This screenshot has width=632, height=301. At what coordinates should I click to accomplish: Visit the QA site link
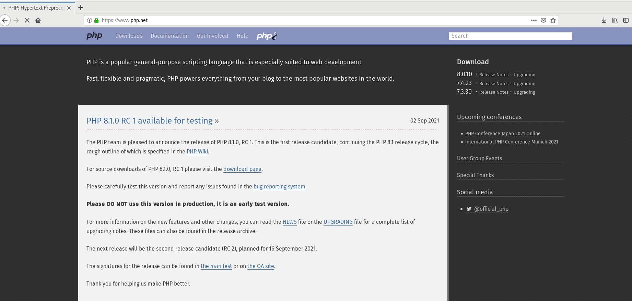pyautogui.click(x=261, y=266)
